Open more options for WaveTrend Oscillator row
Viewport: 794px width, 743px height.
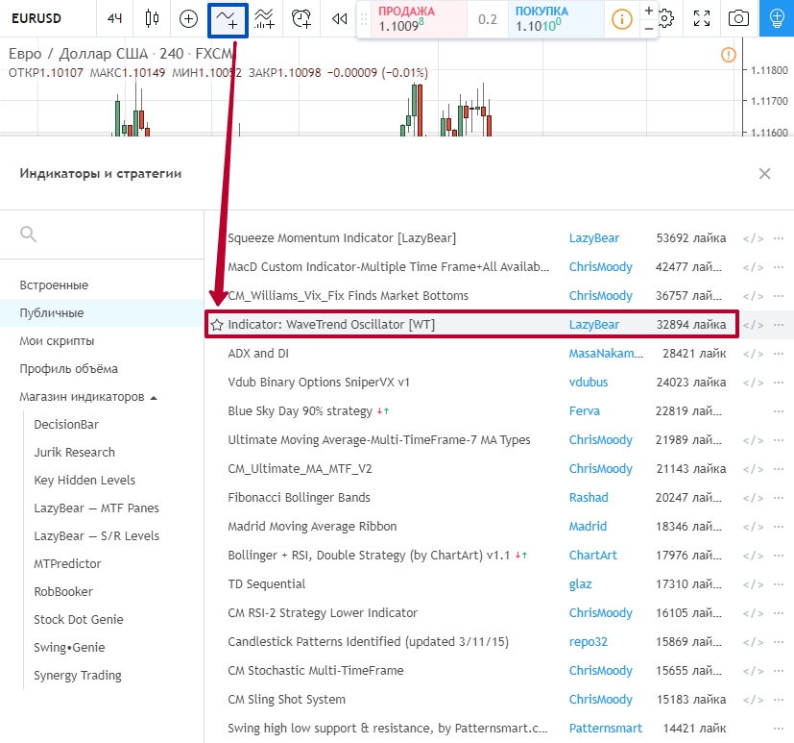779,325
